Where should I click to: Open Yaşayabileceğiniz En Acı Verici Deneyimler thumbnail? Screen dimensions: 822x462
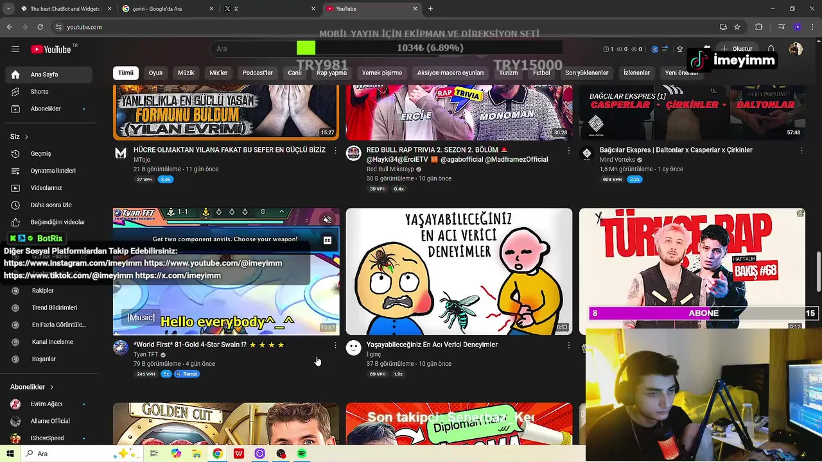pos(459,271)
